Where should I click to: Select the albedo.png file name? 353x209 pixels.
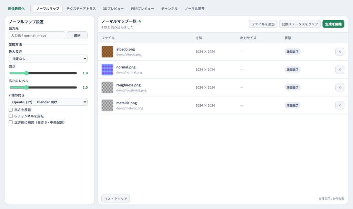[125, 49]
